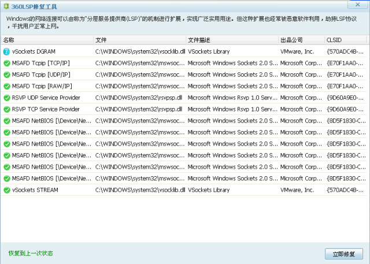The height and width of the screenshot is (264, 370).
Task: Click the rsvpsp.dll path in RSVP UDP row
Action: 139,98
